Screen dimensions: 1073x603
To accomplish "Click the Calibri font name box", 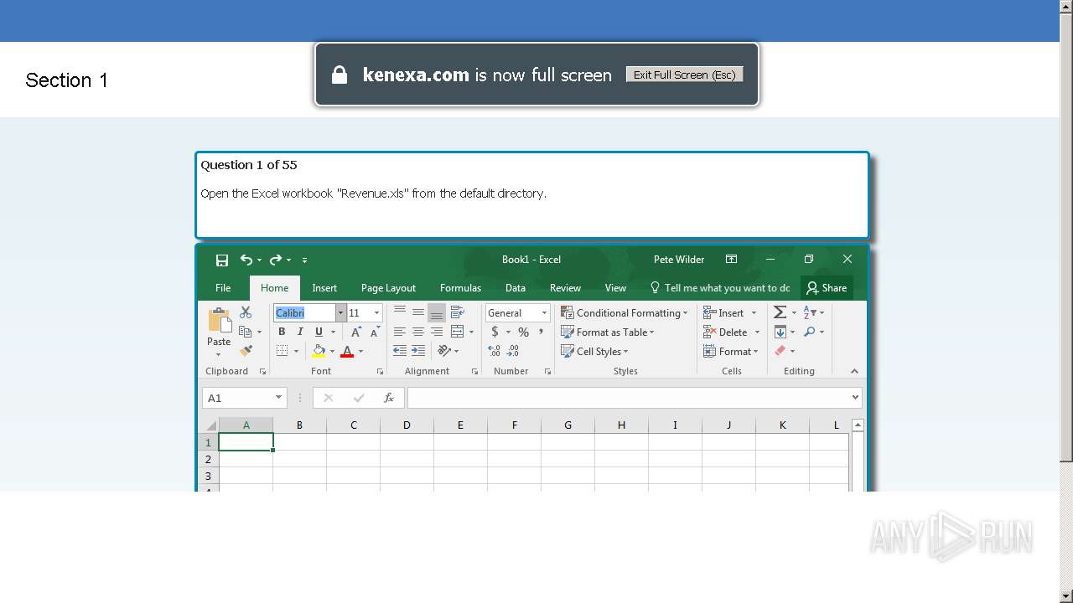I will tap(305, 312).
